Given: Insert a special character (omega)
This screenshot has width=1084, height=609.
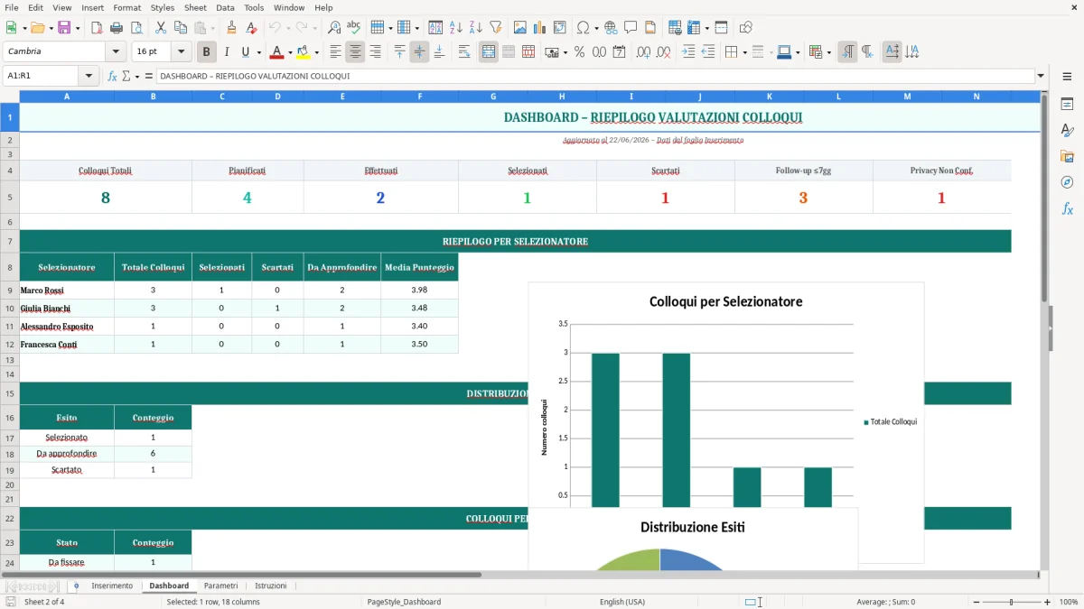Looking at the screenshot, I should pos(583,28).
